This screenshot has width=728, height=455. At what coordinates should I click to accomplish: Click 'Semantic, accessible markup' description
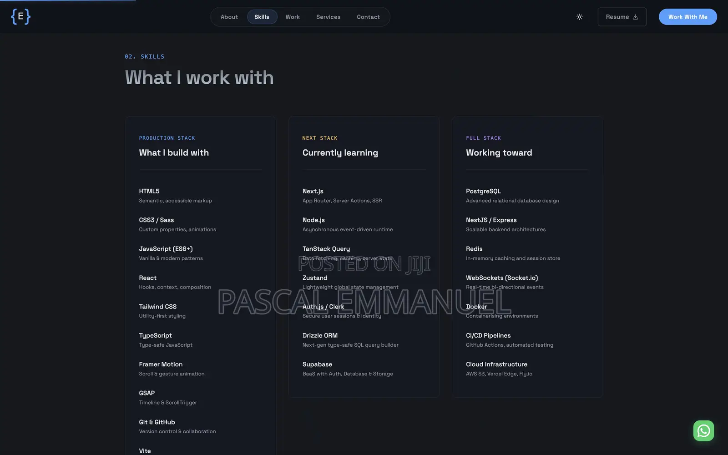pos(175,201)
